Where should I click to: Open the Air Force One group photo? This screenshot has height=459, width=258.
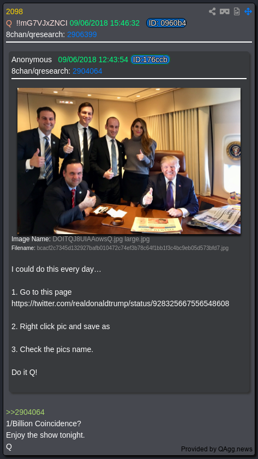(129, 161)
